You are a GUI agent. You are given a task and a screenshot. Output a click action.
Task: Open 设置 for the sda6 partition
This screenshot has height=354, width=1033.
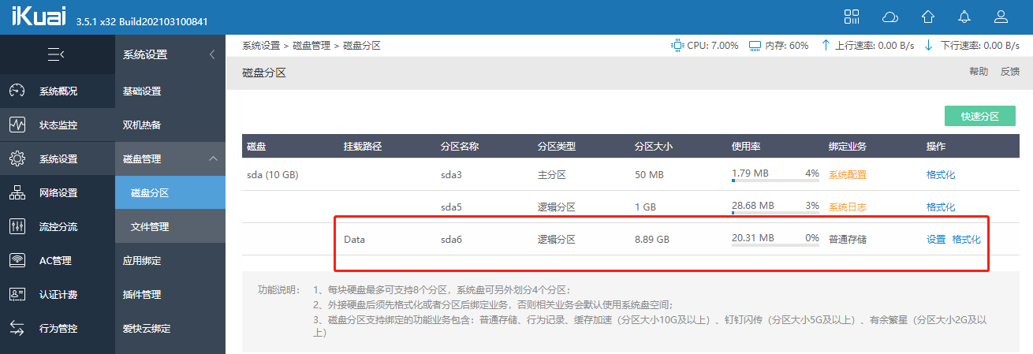(x=936, y=239)
